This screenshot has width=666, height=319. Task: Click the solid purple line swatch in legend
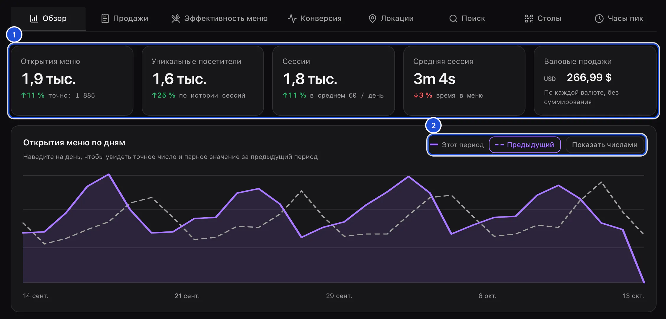point(434,145)
